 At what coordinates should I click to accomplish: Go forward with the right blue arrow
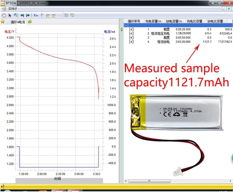pos(28,15)
